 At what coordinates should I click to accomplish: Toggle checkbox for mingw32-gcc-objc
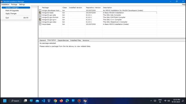(40, 22)
